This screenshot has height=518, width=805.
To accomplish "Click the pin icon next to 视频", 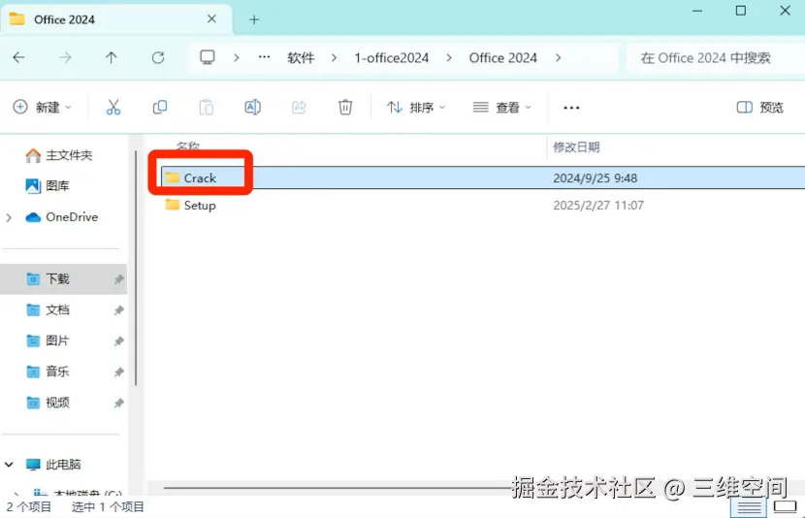I will pyautogui.click(x=118, y=403).
